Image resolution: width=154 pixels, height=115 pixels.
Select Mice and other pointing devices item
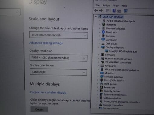coord(122,70)
